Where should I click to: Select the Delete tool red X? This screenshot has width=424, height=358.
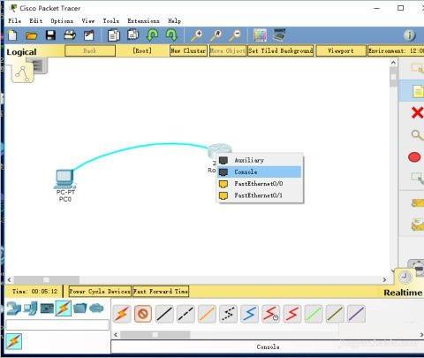[417, 112]
